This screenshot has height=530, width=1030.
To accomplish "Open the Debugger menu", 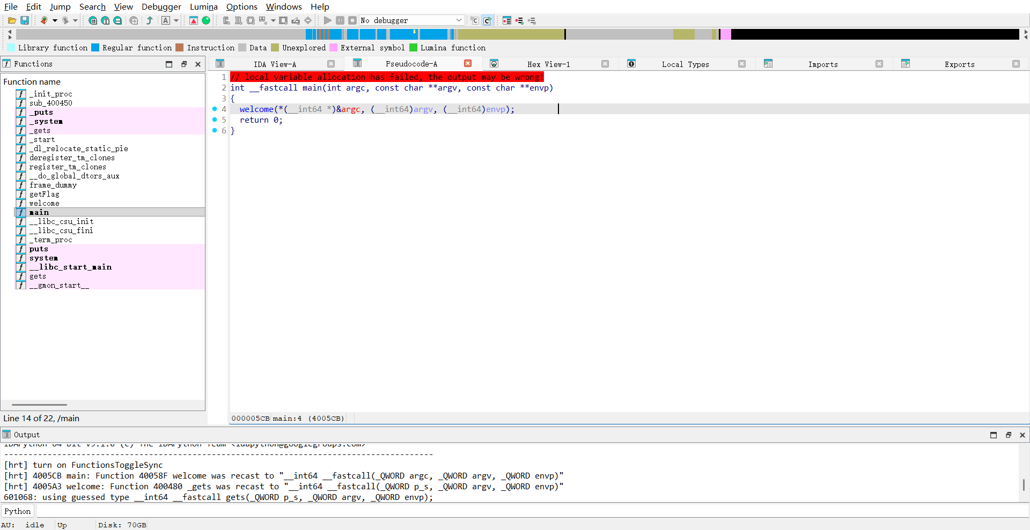I will pyautogui.click(x=161, y=6).
